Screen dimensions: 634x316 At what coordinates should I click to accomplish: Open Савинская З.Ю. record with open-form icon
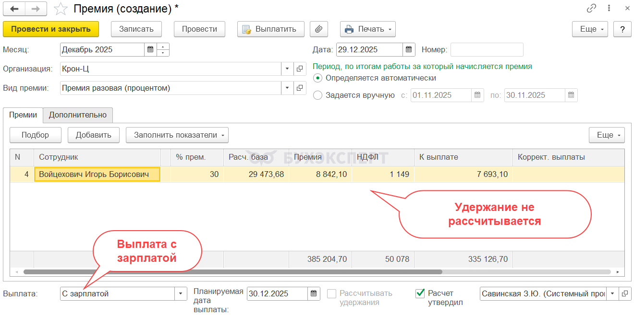625,293
